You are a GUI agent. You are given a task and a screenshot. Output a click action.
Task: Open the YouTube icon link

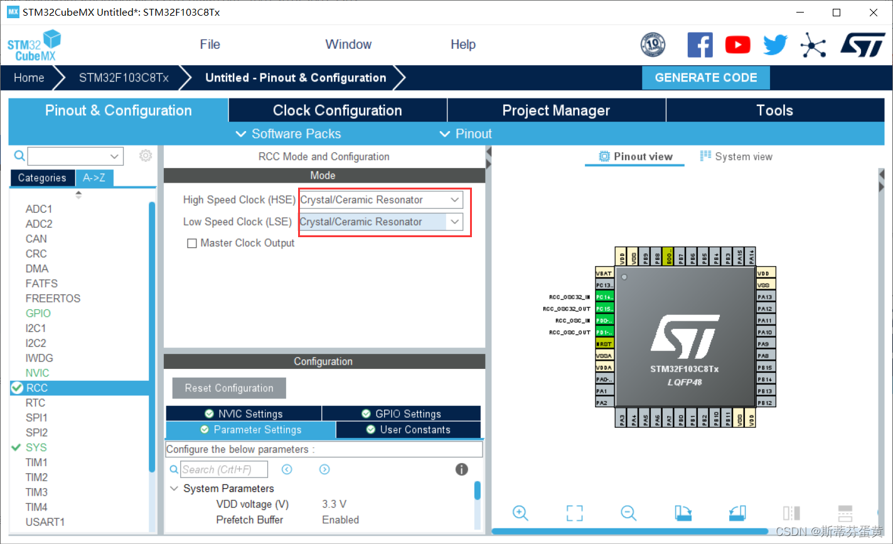coord(737,45)
